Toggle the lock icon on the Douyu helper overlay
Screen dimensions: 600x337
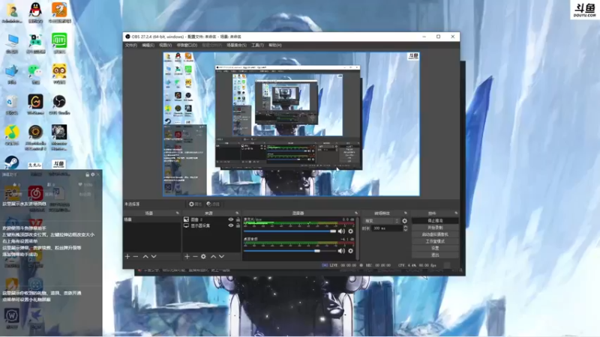87,174
